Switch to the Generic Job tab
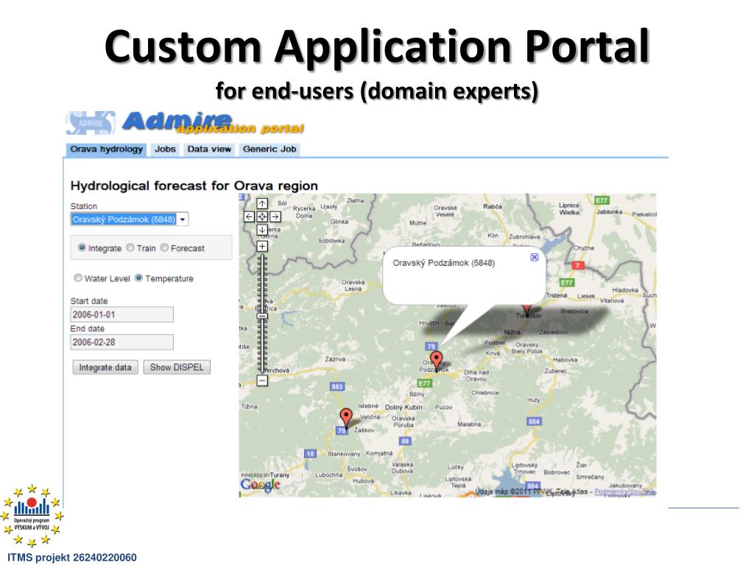 tap(269, 149)
